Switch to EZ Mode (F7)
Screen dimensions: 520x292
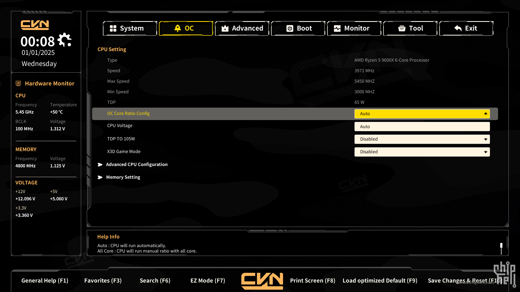[208, 281]
